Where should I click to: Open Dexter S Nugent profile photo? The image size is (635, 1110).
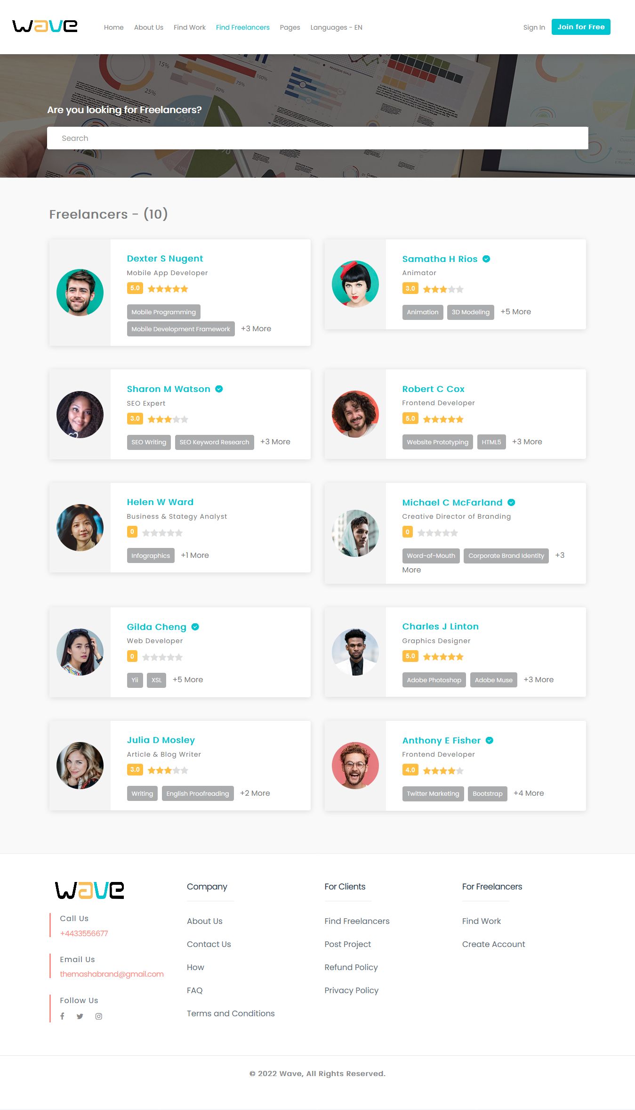point(80,293)
